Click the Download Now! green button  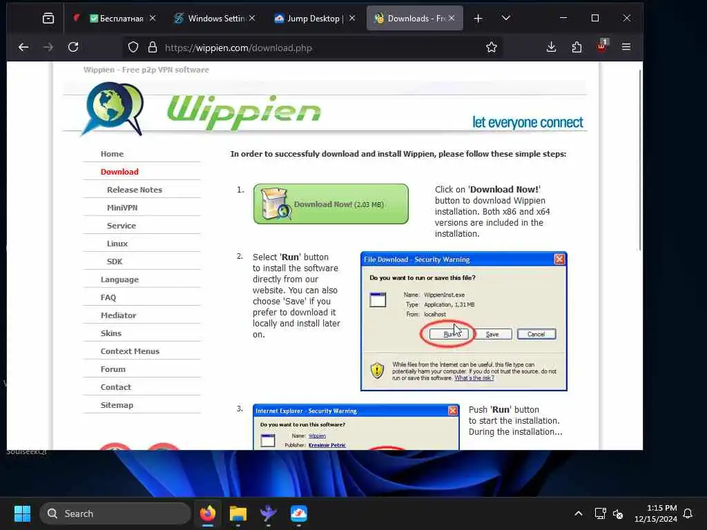331,204
